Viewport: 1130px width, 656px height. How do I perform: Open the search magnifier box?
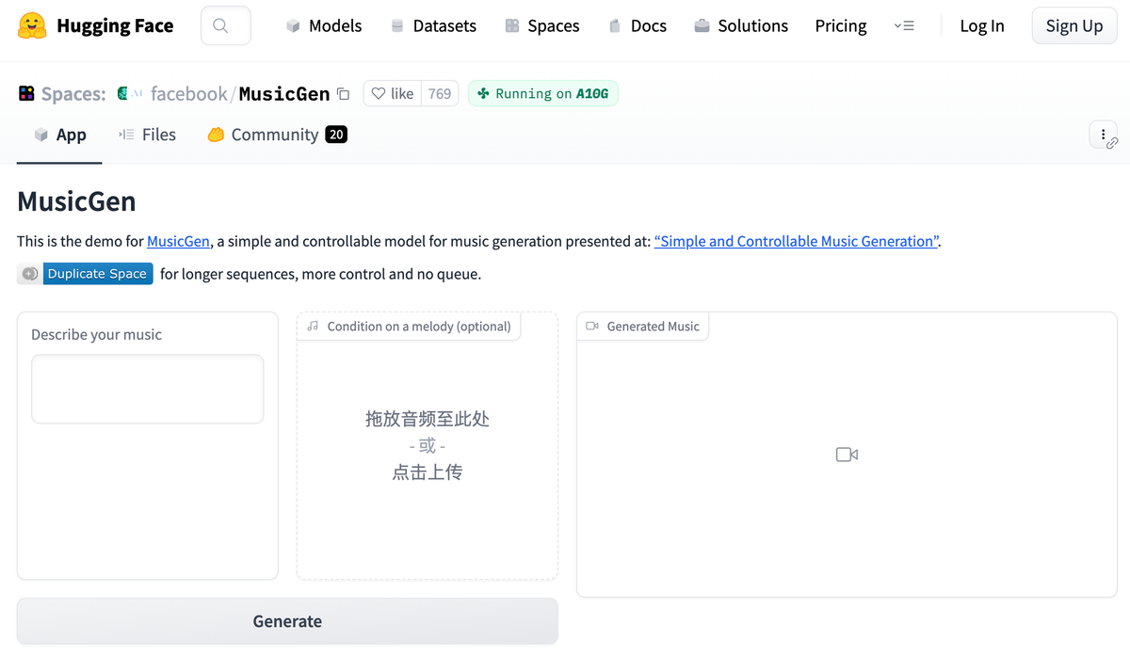226,25
